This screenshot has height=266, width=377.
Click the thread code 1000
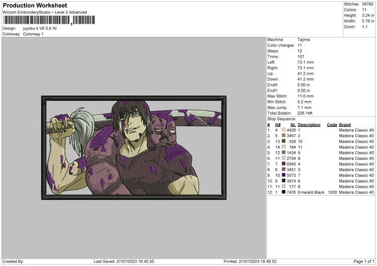tap(332, 192)
